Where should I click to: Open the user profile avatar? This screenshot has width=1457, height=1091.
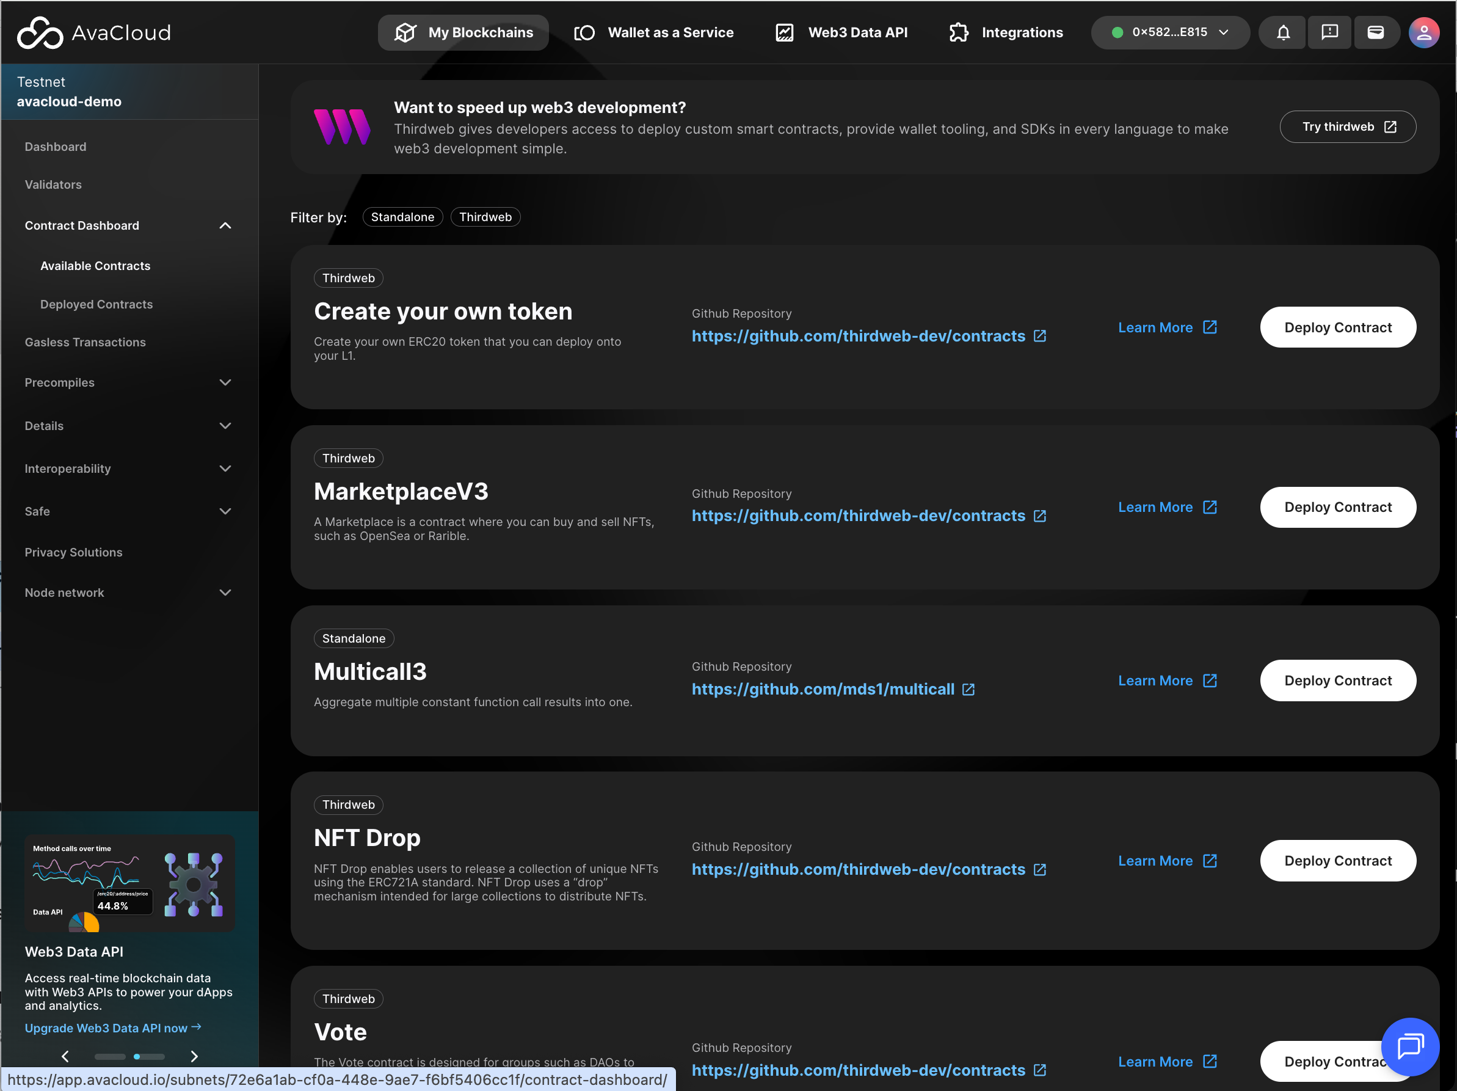[x=1423, y=32]
